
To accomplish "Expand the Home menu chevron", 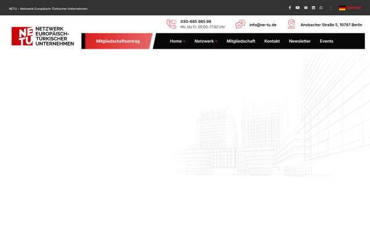I will pyautogui.click(x=184, y=41).
